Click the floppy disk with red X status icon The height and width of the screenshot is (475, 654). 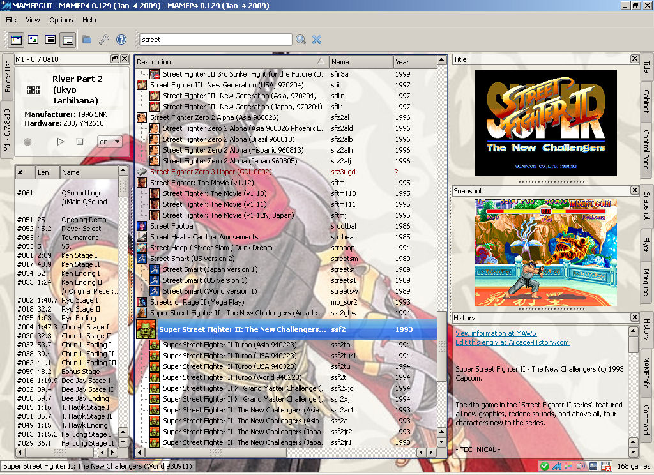tap(606, 466)
